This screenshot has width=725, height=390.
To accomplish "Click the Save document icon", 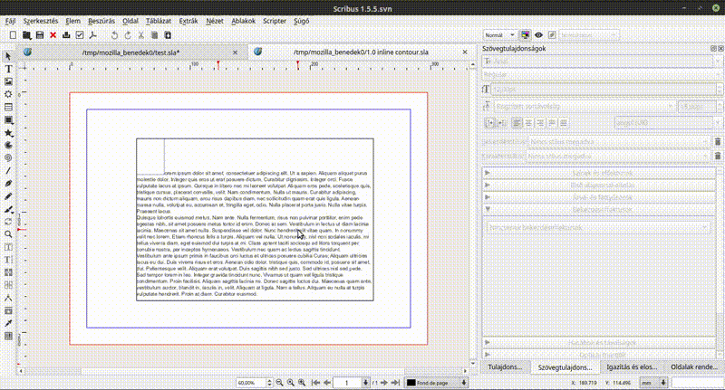I will point(40,34).
